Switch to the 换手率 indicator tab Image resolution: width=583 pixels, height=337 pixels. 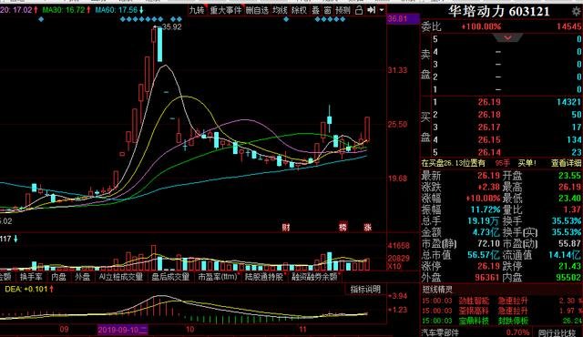coord(32,277)
